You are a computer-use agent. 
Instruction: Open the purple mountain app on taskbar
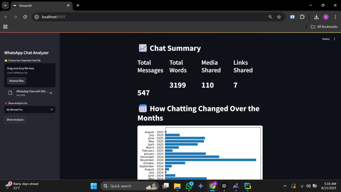click(236, 186)
